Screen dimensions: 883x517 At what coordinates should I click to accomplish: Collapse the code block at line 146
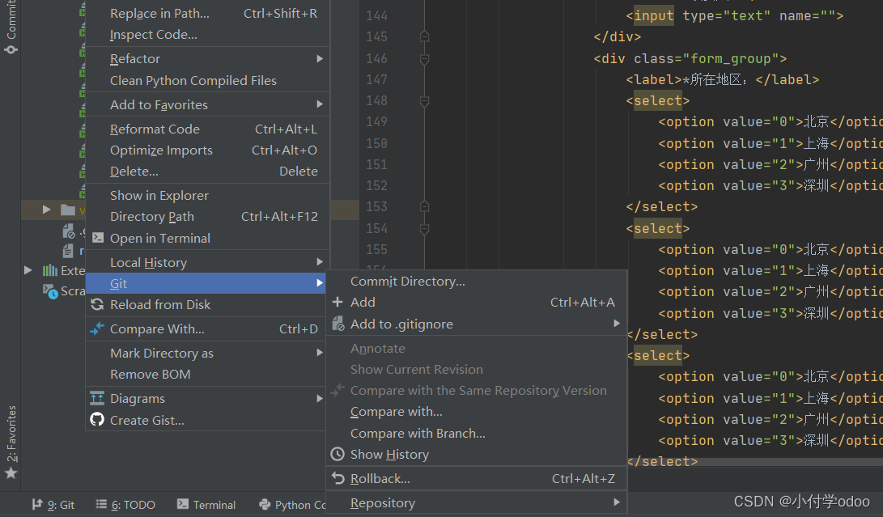tap(425, 58)
